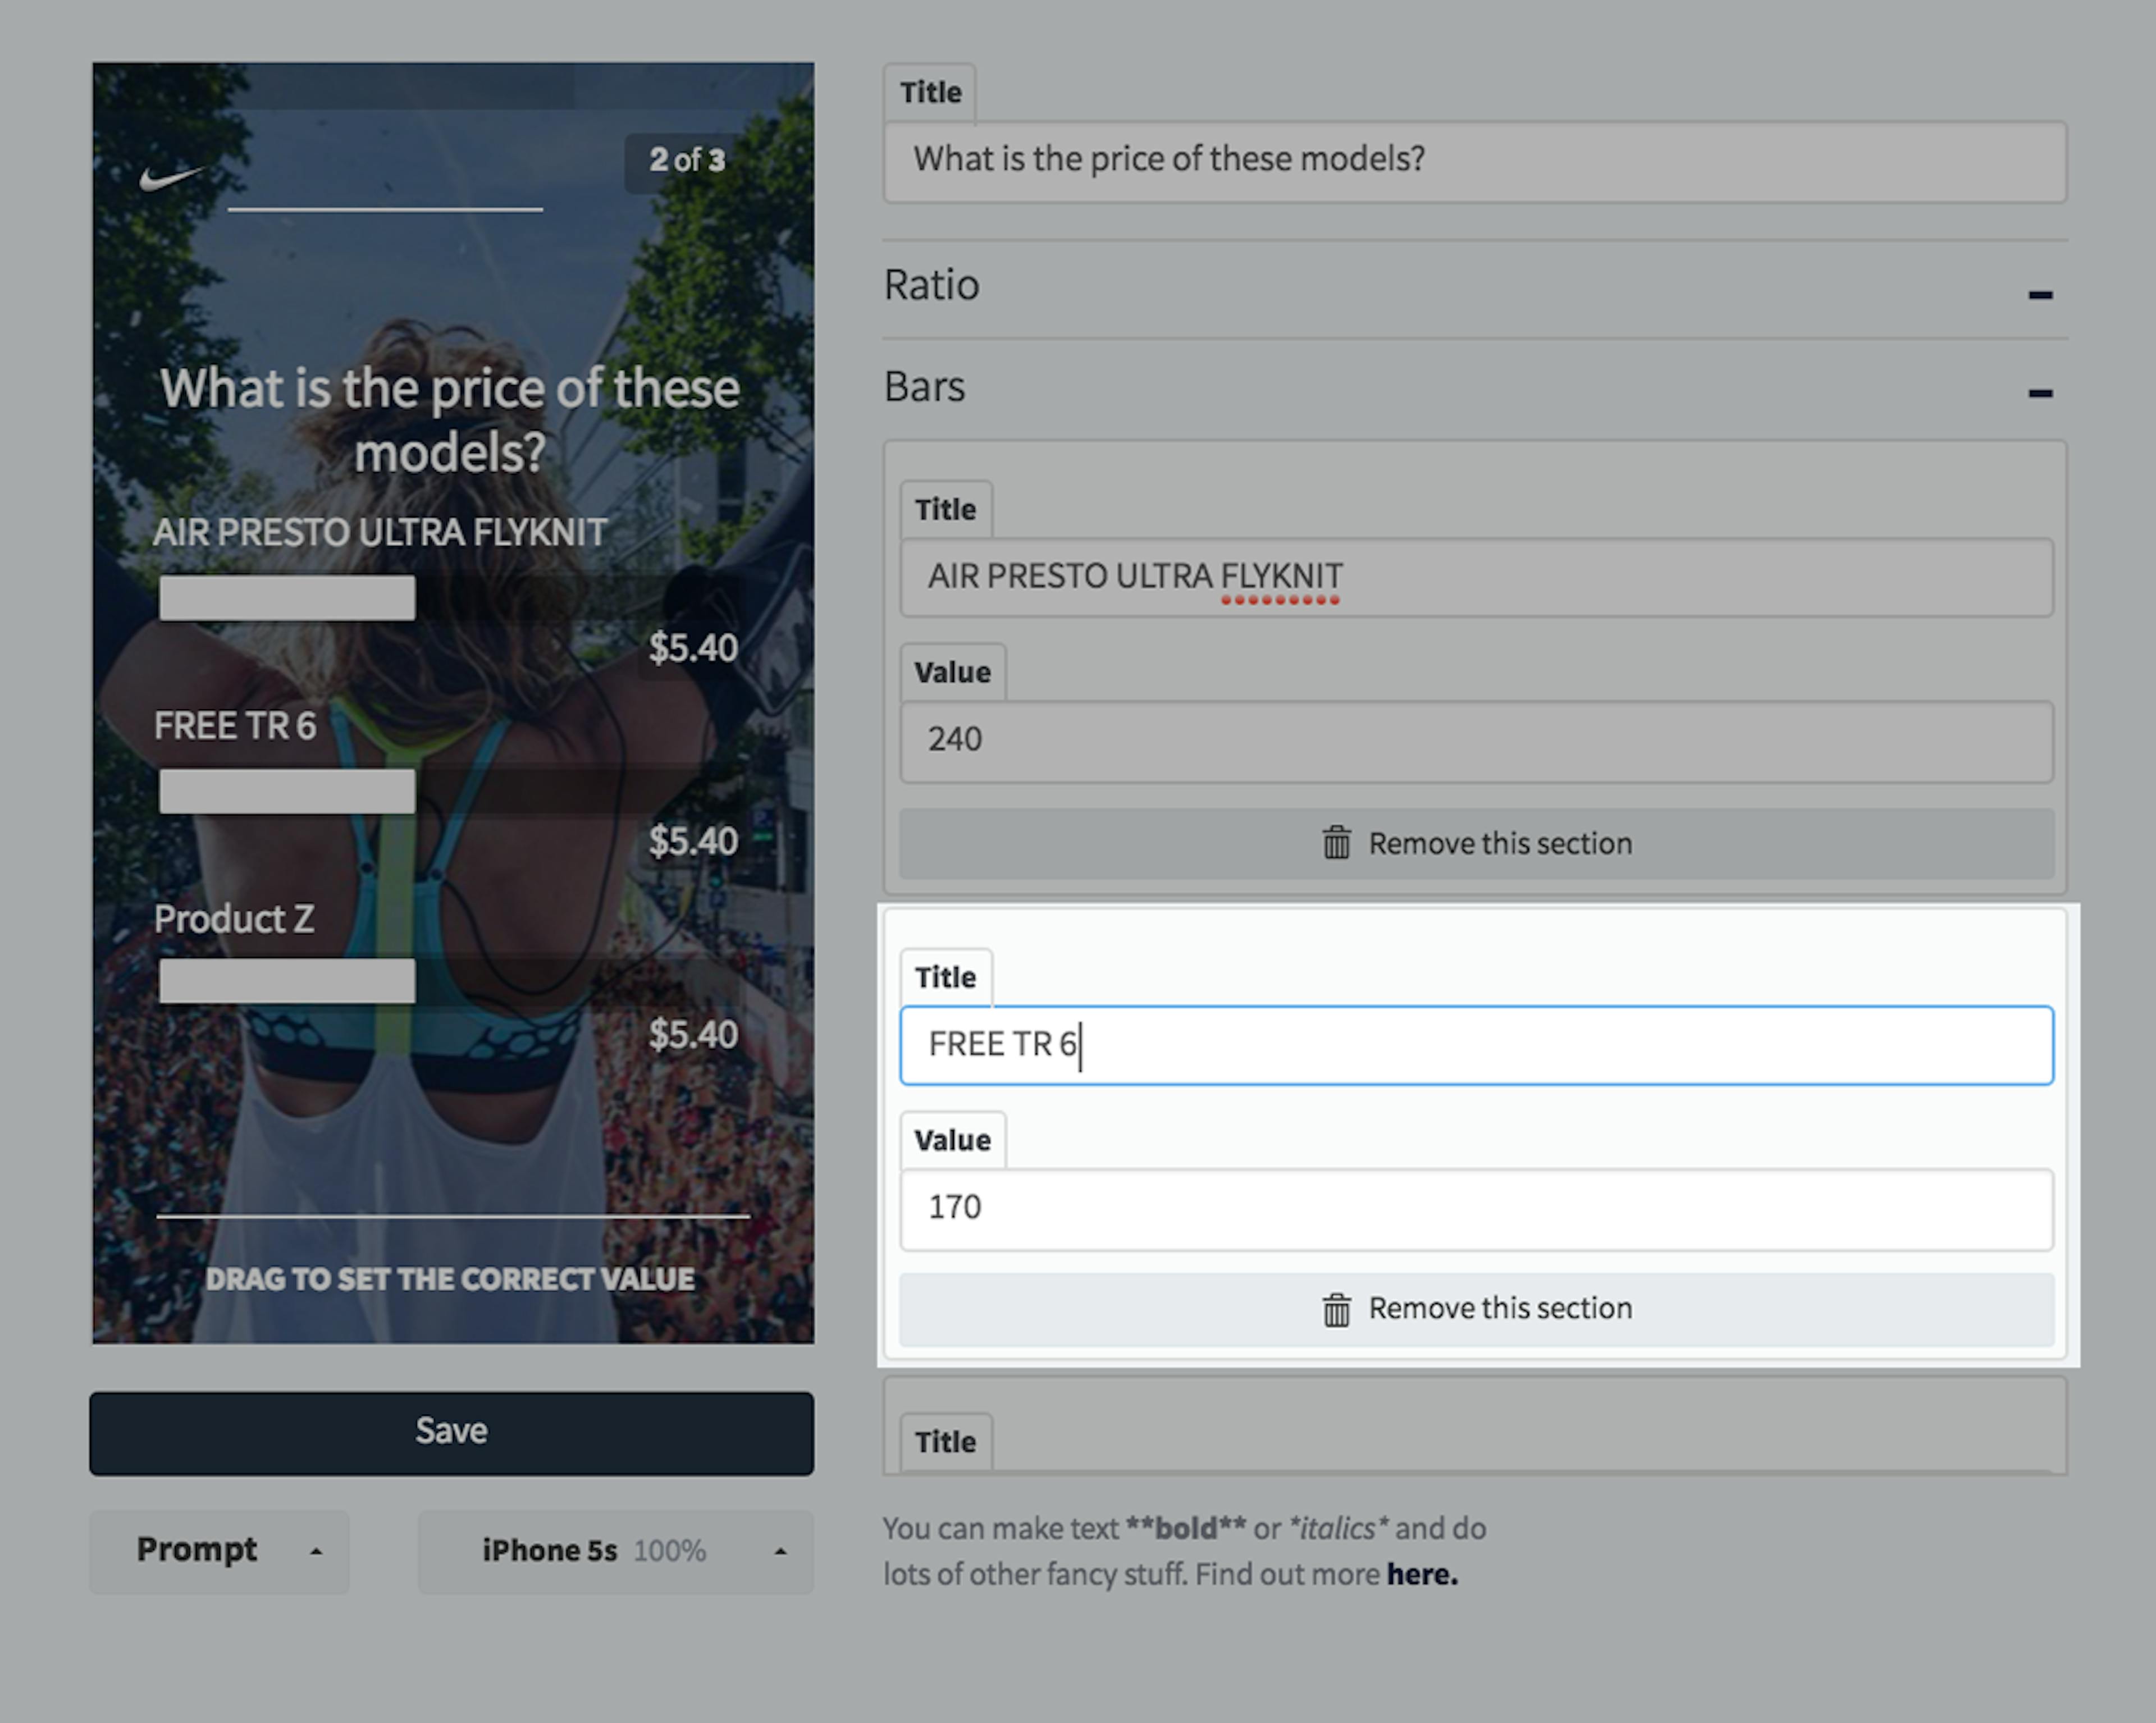This screenshot has height=1723, width=2156.
Task: Edit the main Title question field
Action: coord(1474,161)
